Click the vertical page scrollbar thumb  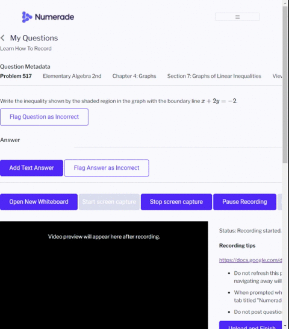pos(285,85)
